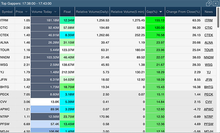
Task: Select the CTEK symbol row
Action: 108,35
